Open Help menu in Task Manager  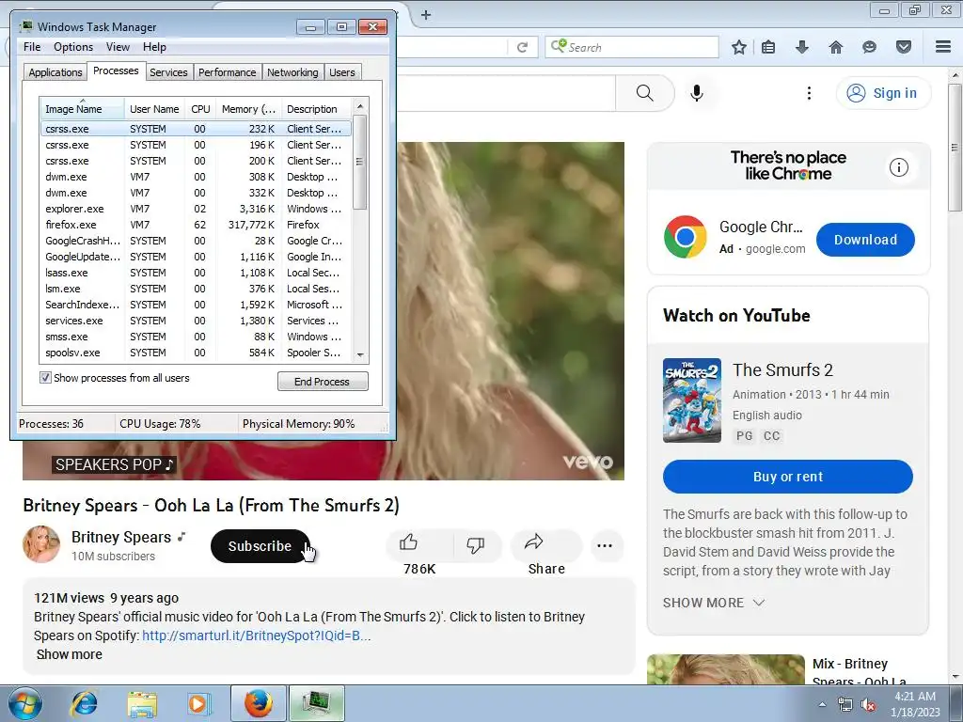click(154, 47)
